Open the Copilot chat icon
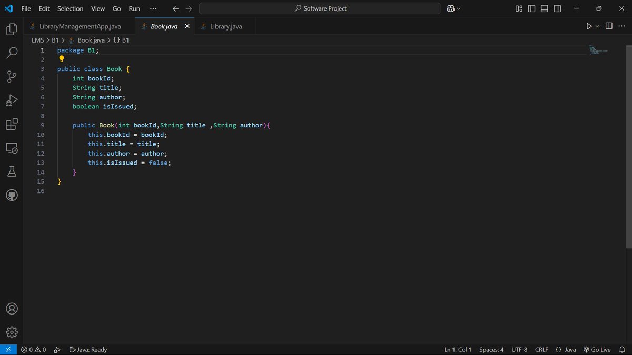 pyautogui.click(x=450, y=8)
